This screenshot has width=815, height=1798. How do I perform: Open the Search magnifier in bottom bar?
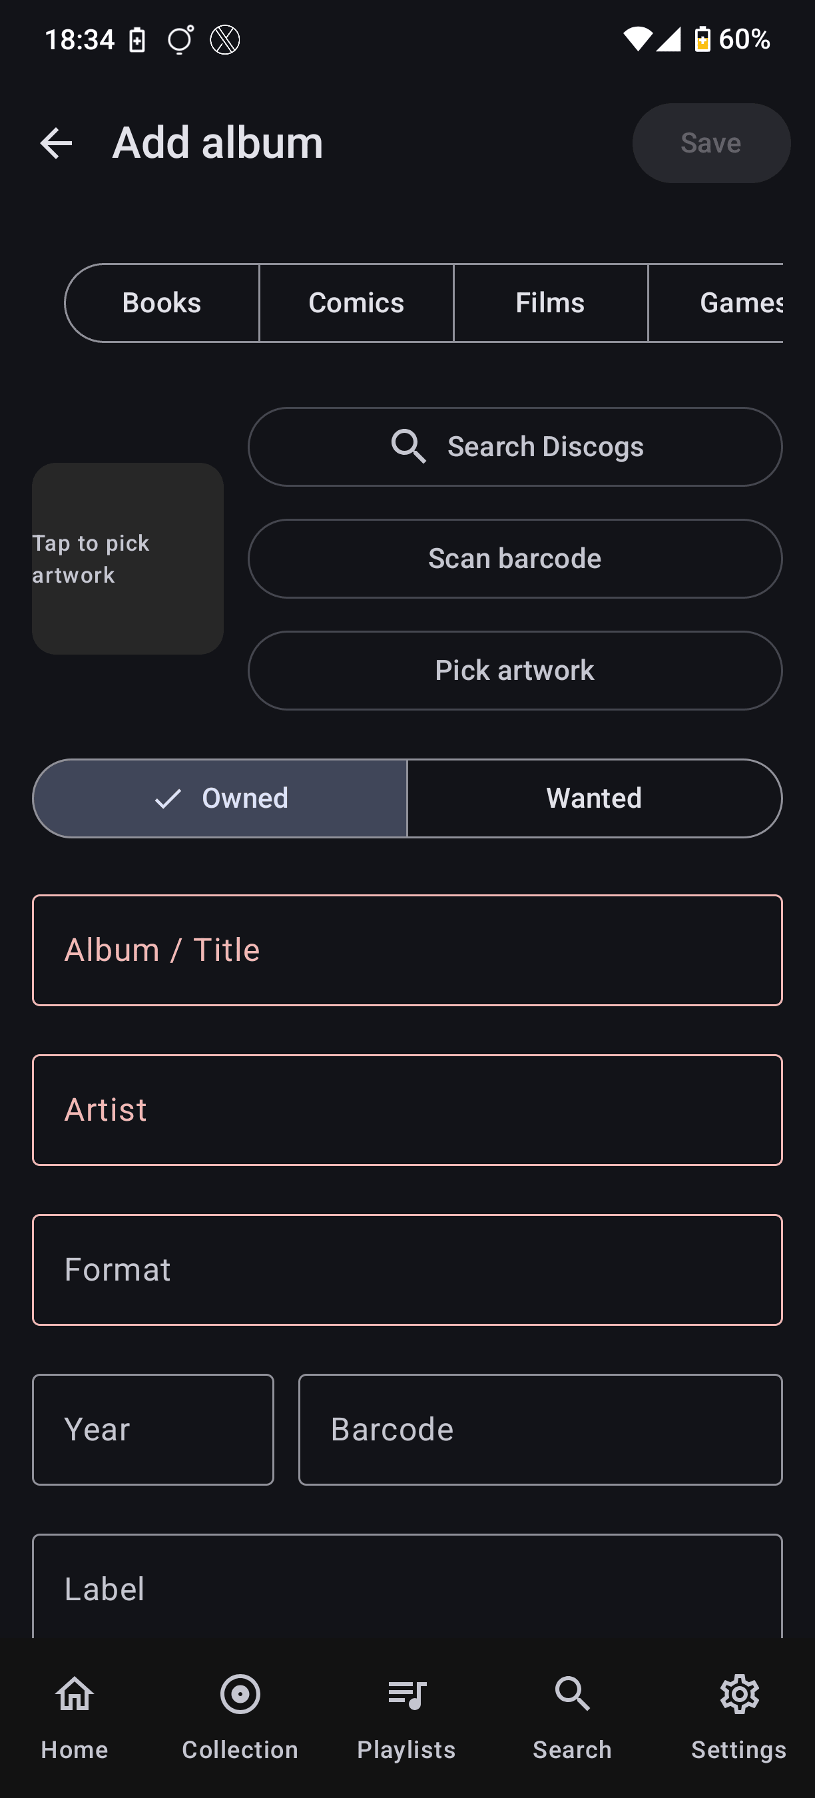[x=572, y=1694]
